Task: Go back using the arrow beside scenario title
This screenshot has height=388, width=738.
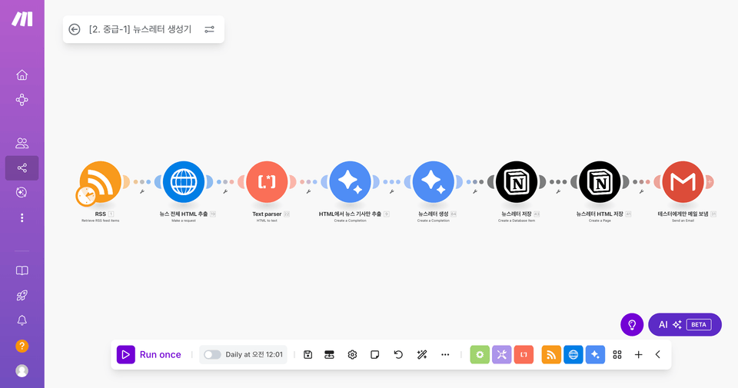Action: 75,29
